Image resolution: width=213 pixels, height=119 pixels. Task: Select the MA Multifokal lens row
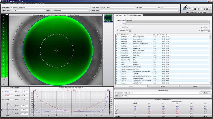point(162,53)
